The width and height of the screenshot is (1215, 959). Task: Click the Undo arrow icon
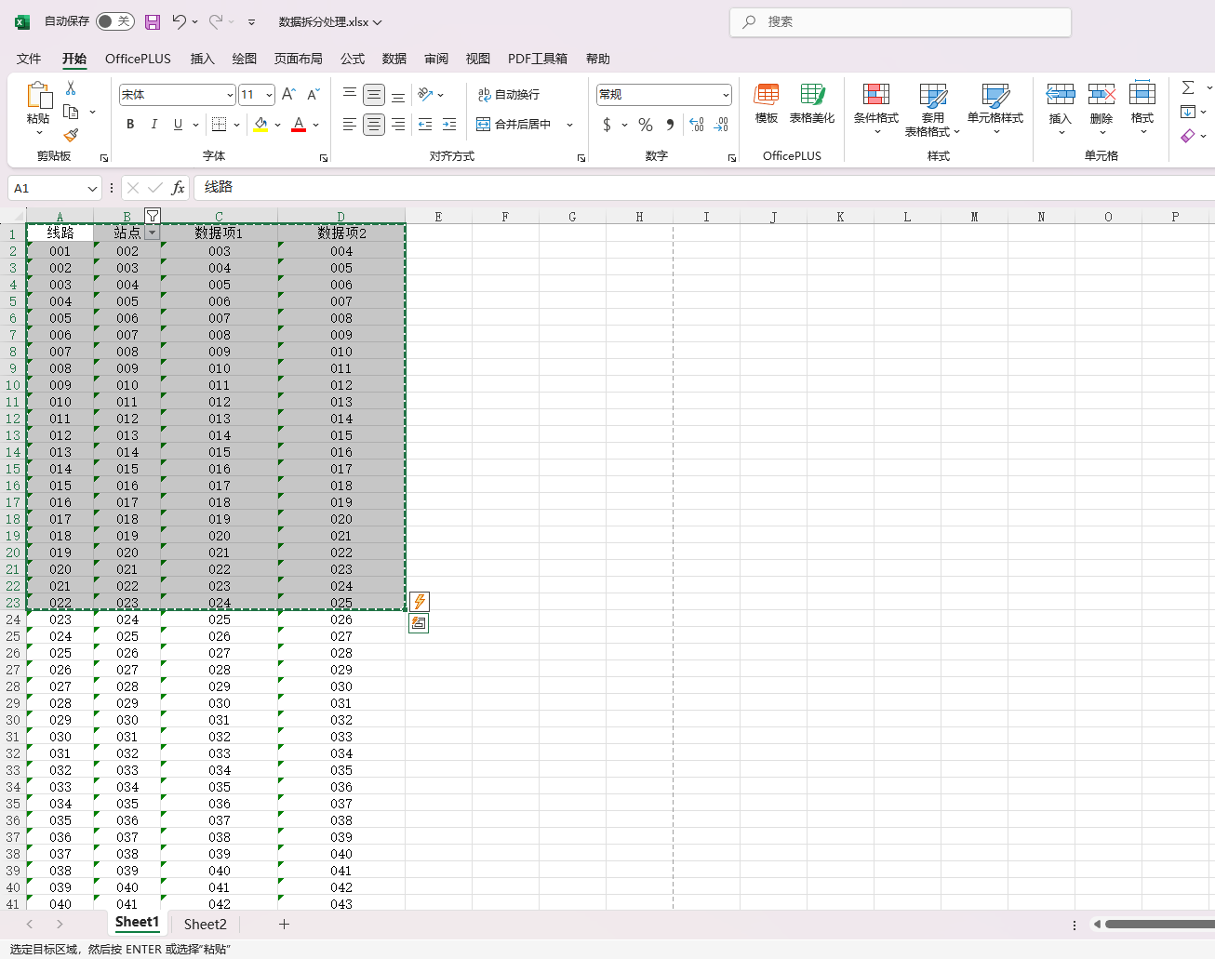pos(179,21)
